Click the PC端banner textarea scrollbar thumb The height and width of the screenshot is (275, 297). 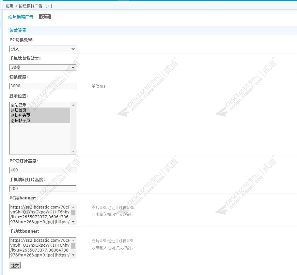click(x=73, y=212)
